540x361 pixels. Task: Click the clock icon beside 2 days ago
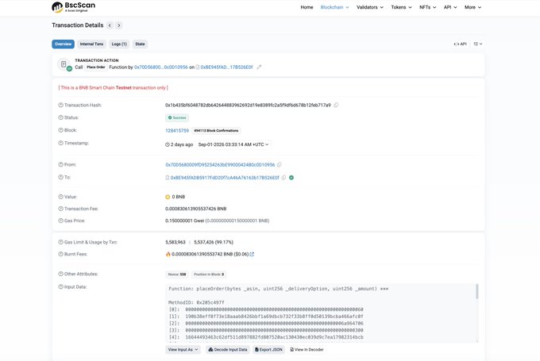point(168,144)
